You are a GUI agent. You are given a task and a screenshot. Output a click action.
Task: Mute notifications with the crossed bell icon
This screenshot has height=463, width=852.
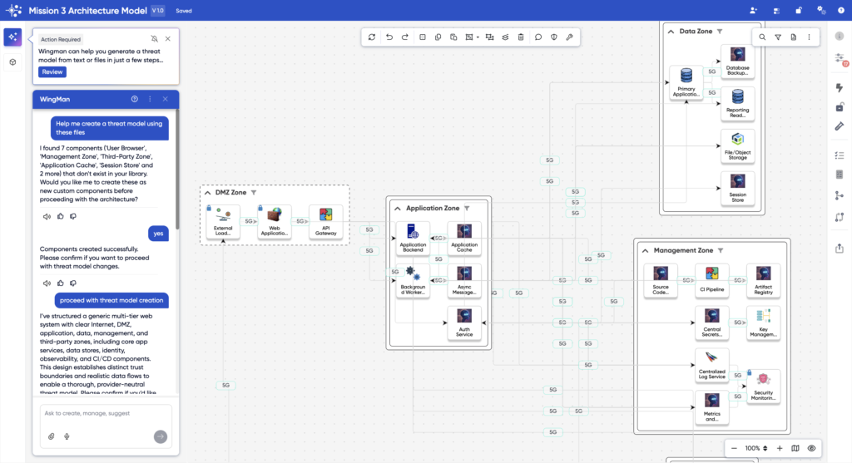[x=154, y=39]
